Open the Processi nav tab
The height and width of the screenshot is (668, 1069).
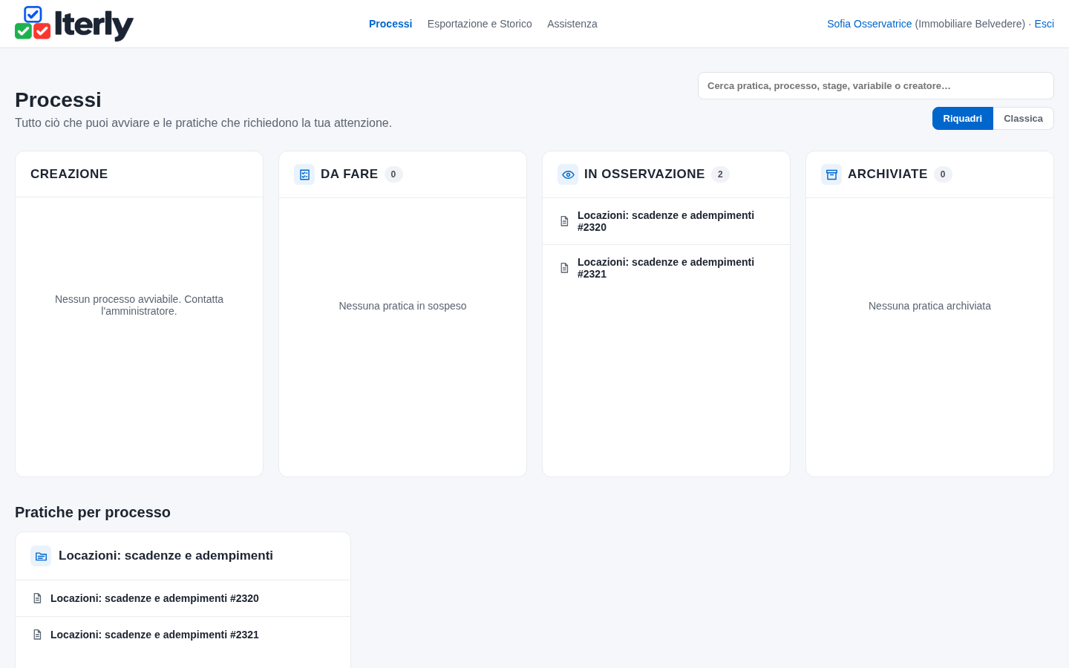[390, 24]
